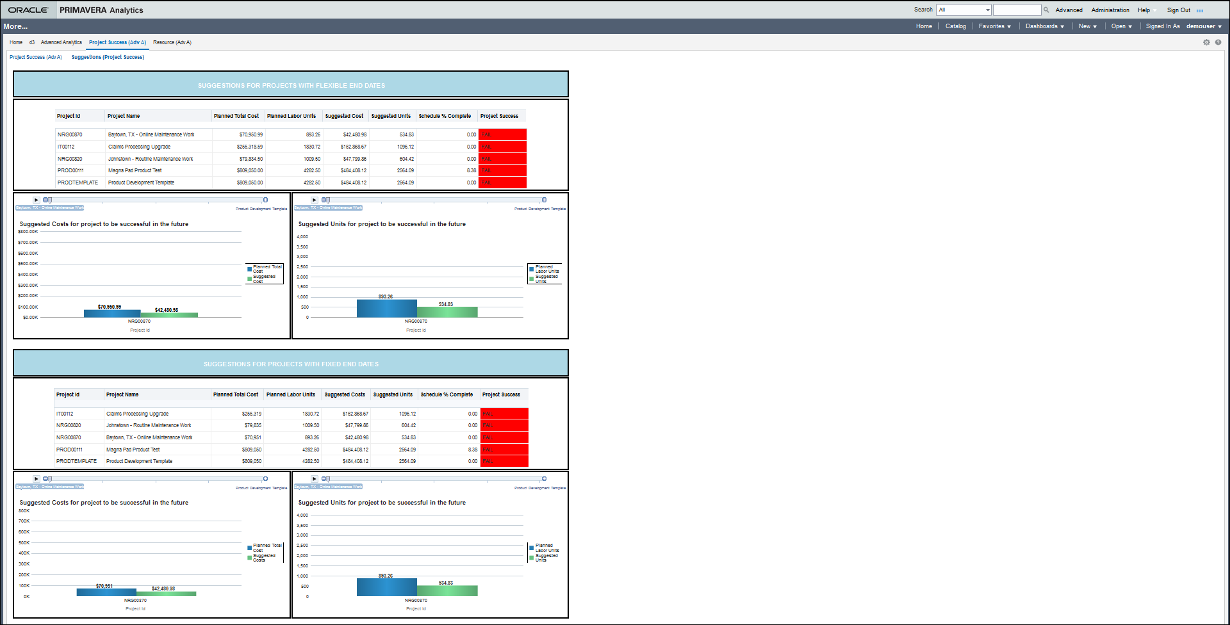
Task: Toggle Planned Labor Units legend entry
Action: 545,268
